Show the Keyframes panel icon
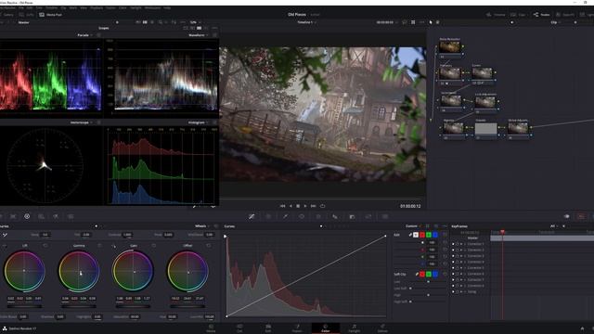Viewport: 594px width, 334px height. click(x=567, y=216)
